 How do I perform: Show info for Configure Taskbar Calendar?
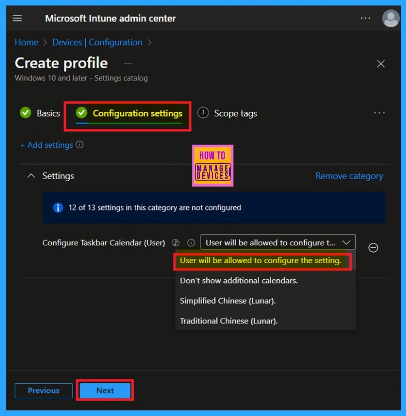click(x=191, y=243)
